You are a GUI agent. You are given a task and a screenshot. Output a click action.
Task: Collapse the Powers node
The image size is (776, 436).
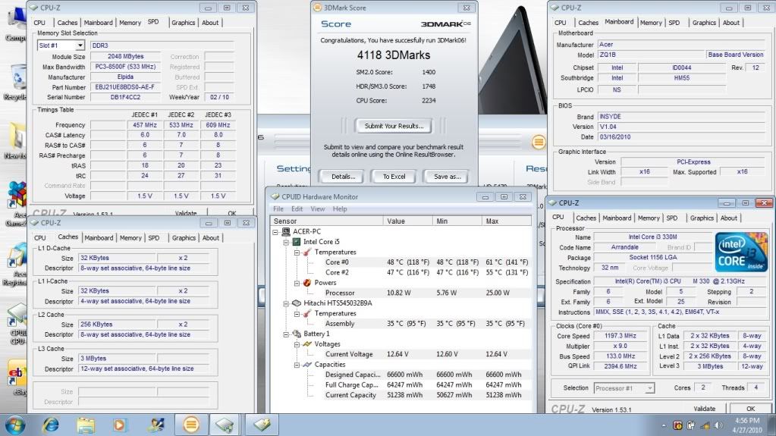297,283
